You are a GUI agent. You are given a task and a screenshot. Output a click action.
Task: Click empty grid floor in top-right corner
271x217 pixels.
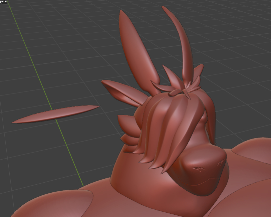click(x=240, y=27)
